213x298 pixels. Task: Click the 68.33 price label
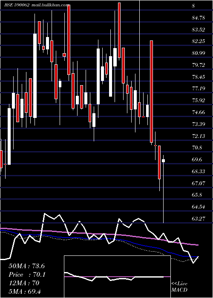199,172
